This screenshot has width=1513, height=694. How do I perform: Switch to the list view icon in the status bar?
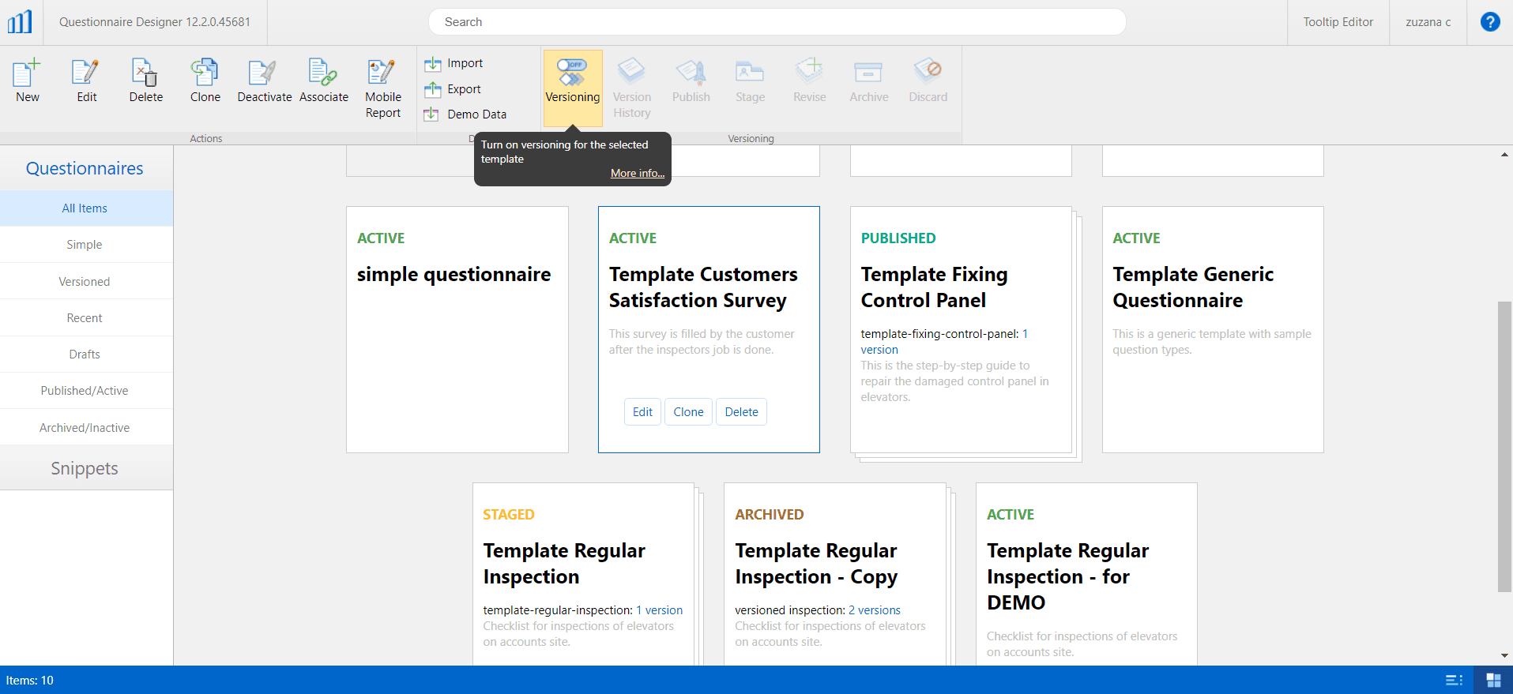[x=1453, y=680]
